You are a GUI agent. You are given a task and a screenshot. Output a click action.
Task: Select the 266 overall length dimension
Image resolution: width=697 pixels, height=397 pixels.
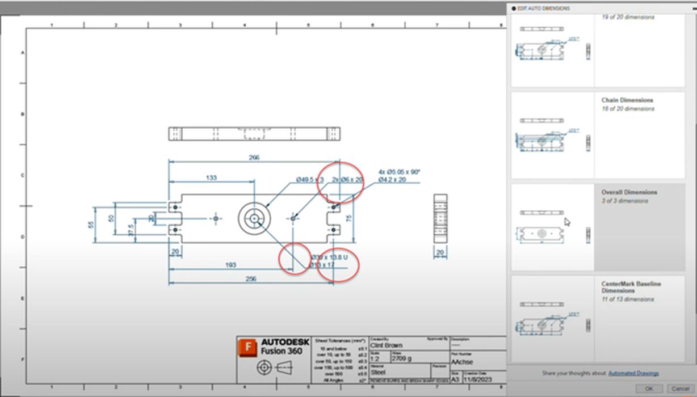click(x=254, y=158)
